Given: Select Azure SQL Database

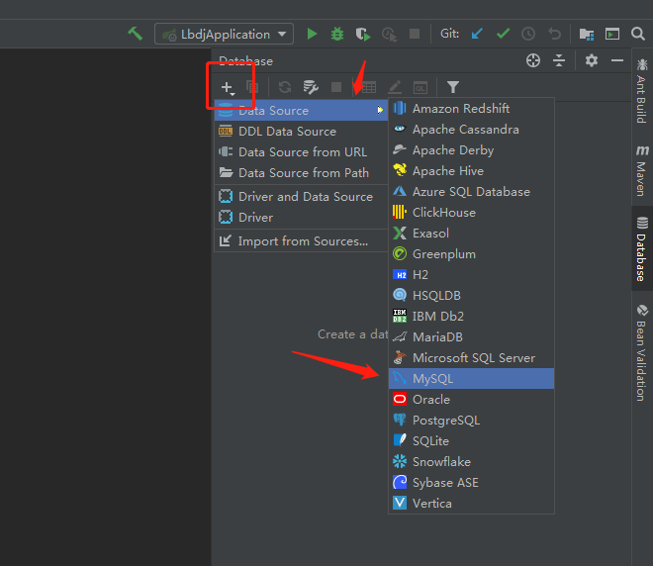Looking at the screenshot, I should pyautogui.click(x=471, y=192).
